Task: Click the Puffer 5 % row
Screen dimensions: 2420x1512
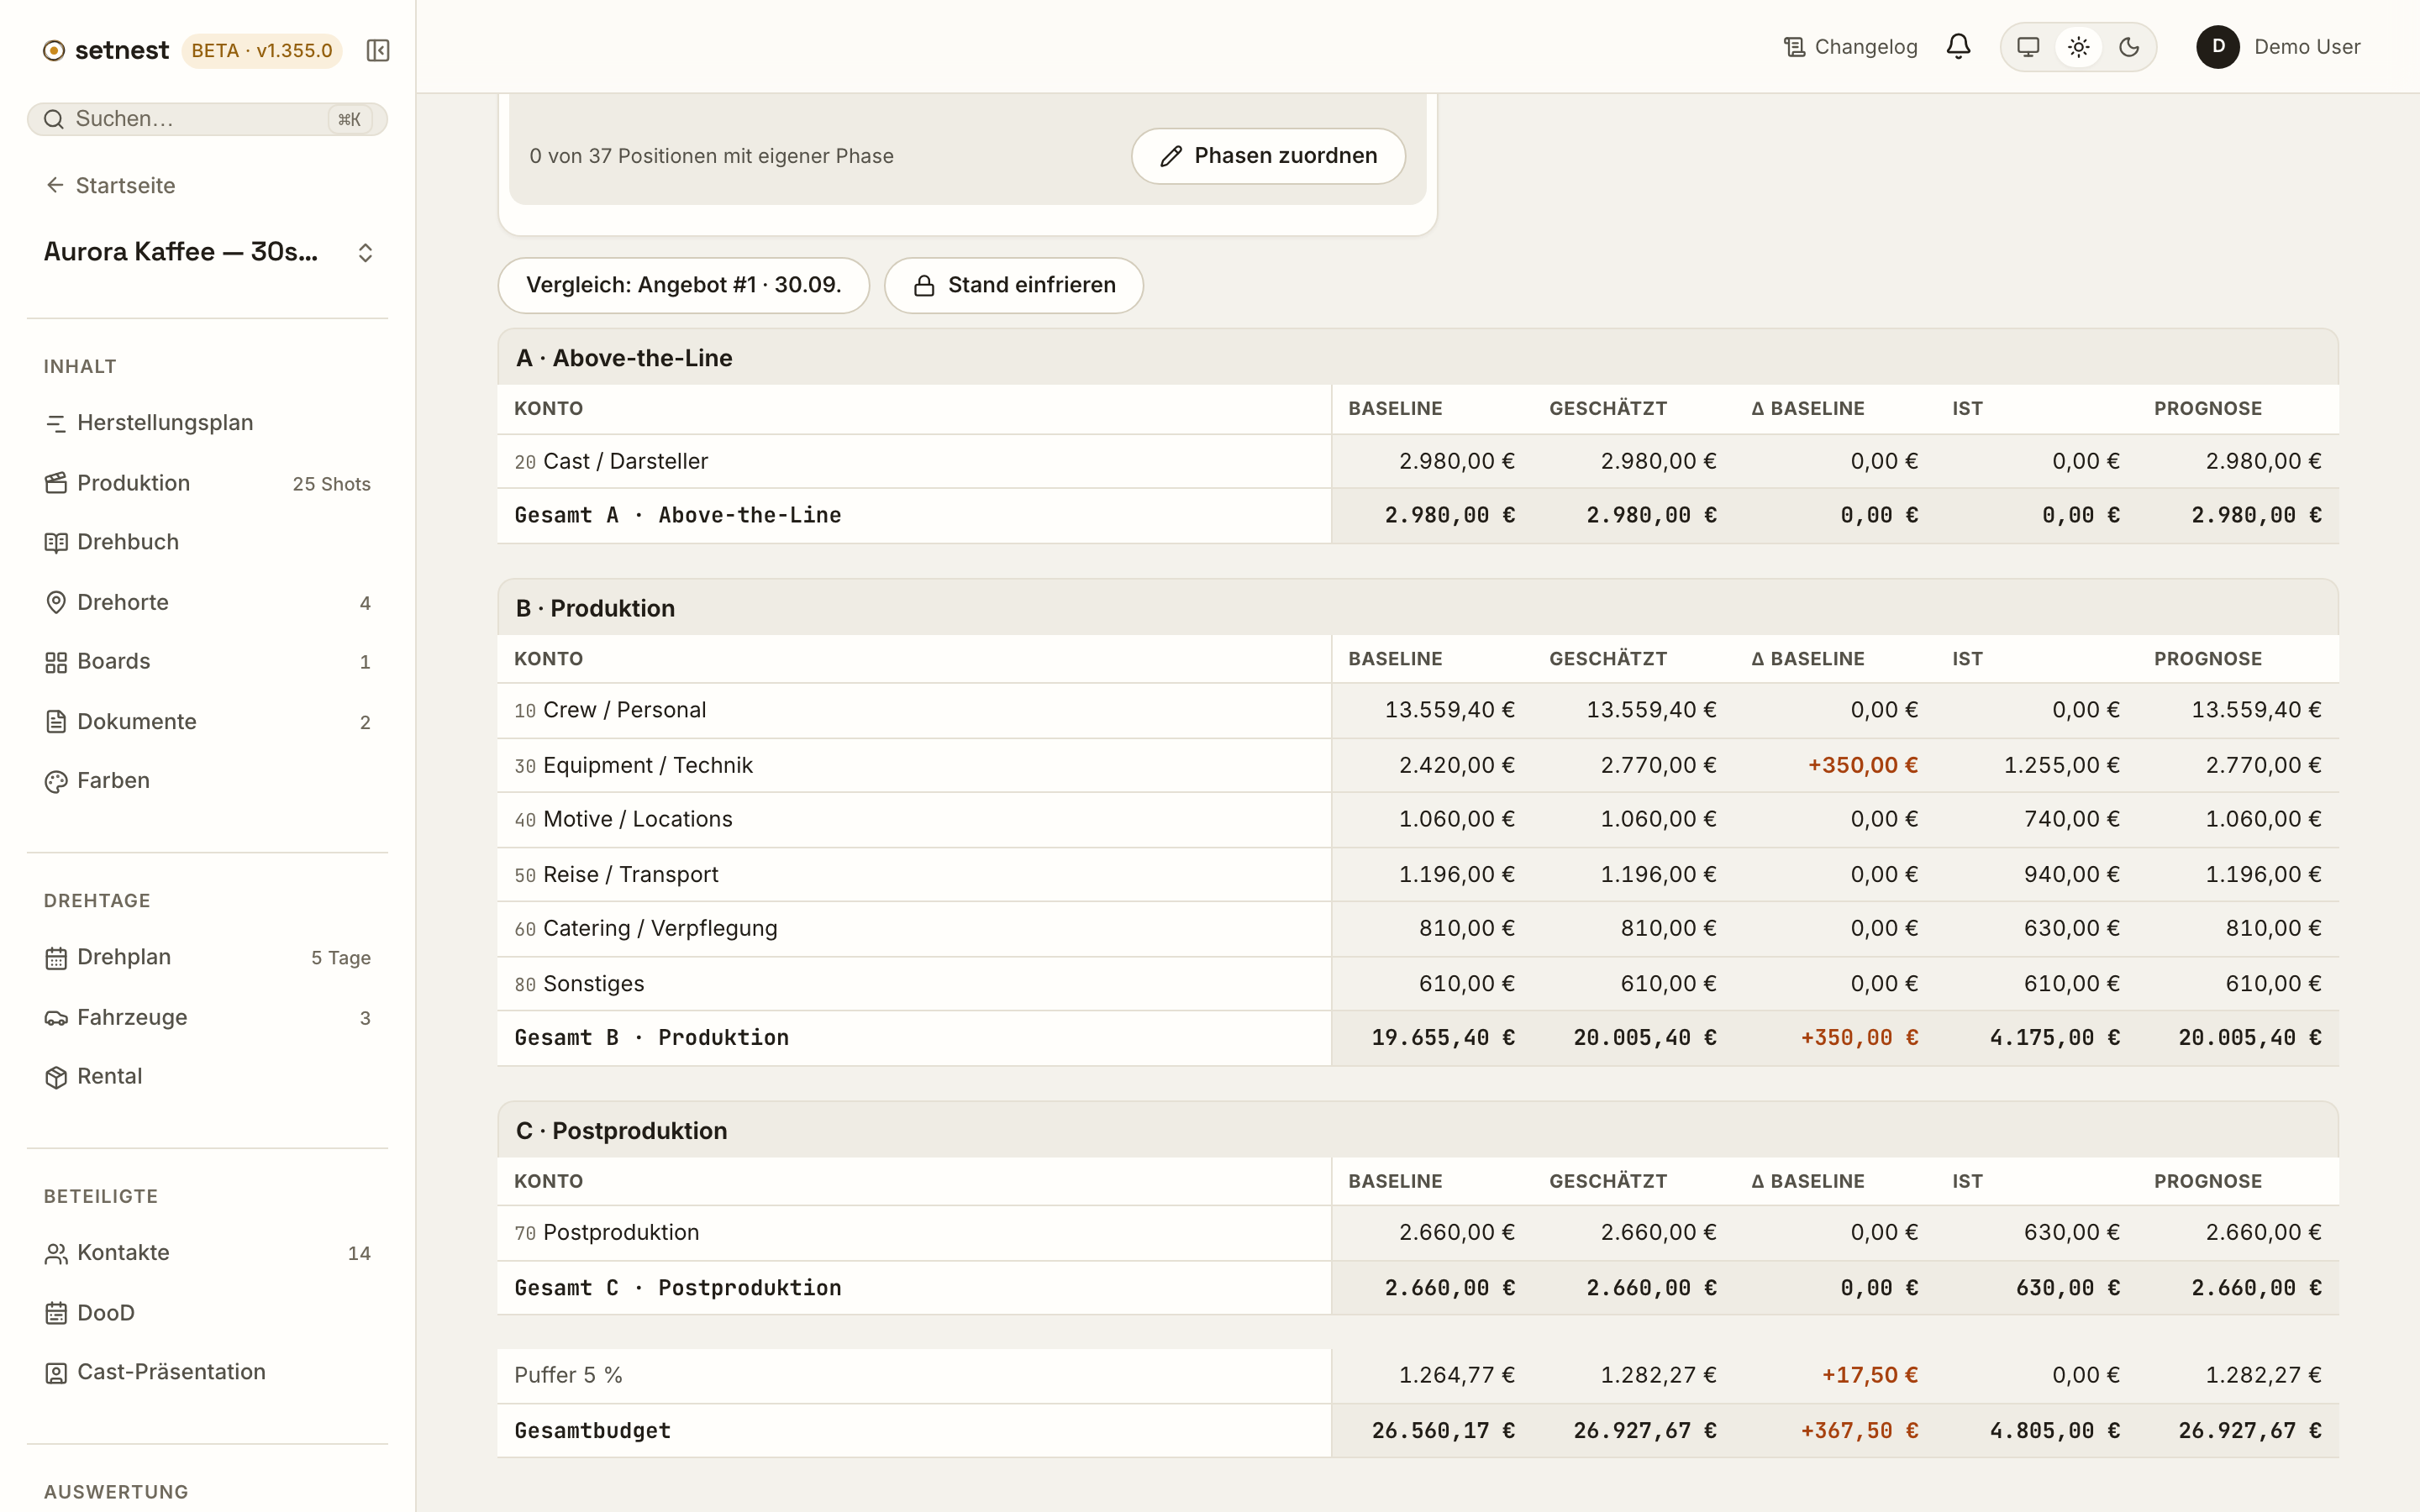Action: tap(1418, 1375)
